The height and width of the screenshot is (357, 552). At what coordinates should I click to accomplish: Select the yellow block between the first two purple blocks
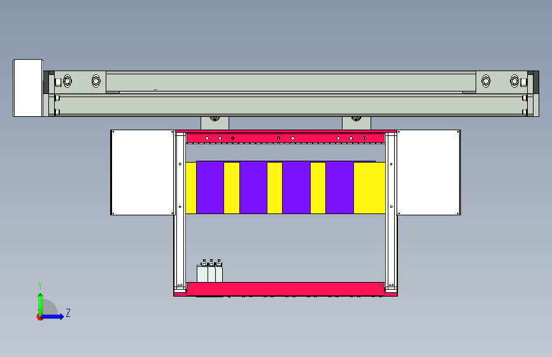[x=232, y=188]
